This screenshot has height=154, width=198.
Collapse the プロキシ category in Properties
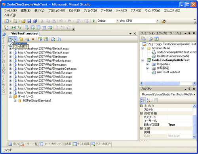tap(141, 106)
